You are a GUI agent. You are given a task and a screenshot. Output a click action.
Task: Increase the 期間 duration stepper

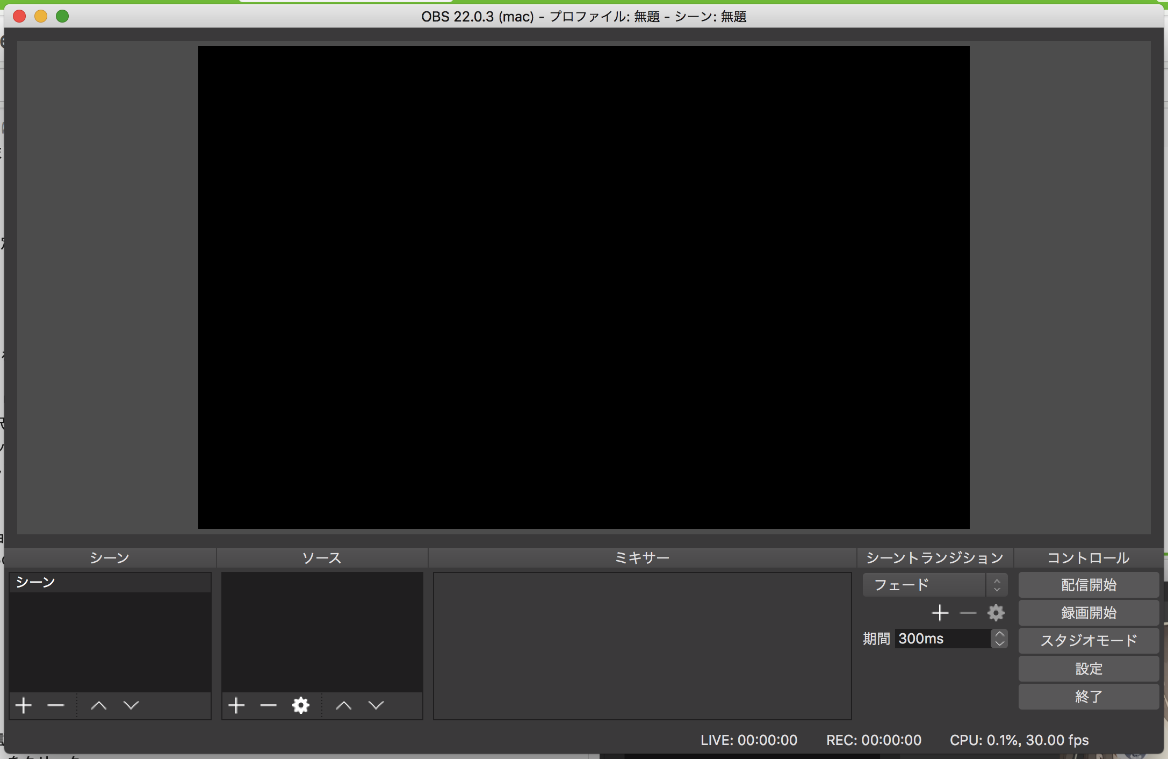click(x=999, y=634)
